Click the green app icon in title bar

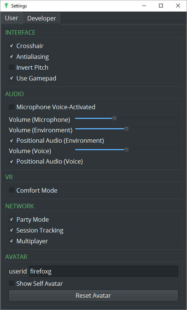(x=6, y=6)
